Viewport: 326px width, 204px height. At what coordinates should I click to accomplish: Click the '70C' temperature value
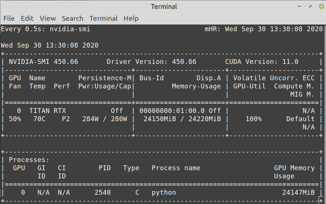(39, 119)
